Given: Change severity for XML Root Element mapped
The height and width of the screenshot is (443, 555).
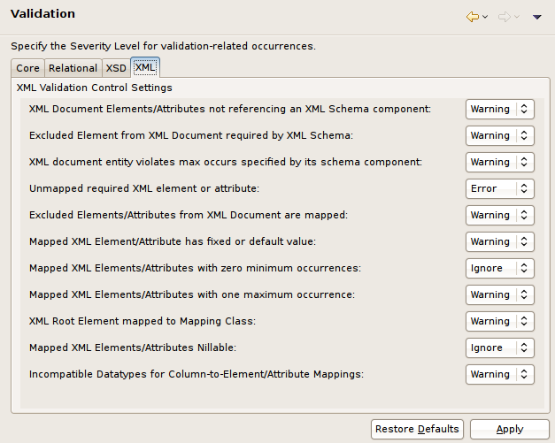Looking at the screenshot, I should point(499,321).
